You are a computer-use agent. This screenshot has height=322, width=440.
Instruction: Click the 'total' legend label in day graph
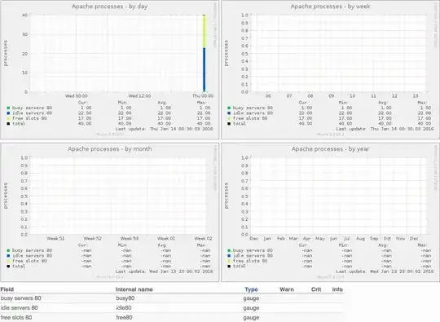(19, 124)
